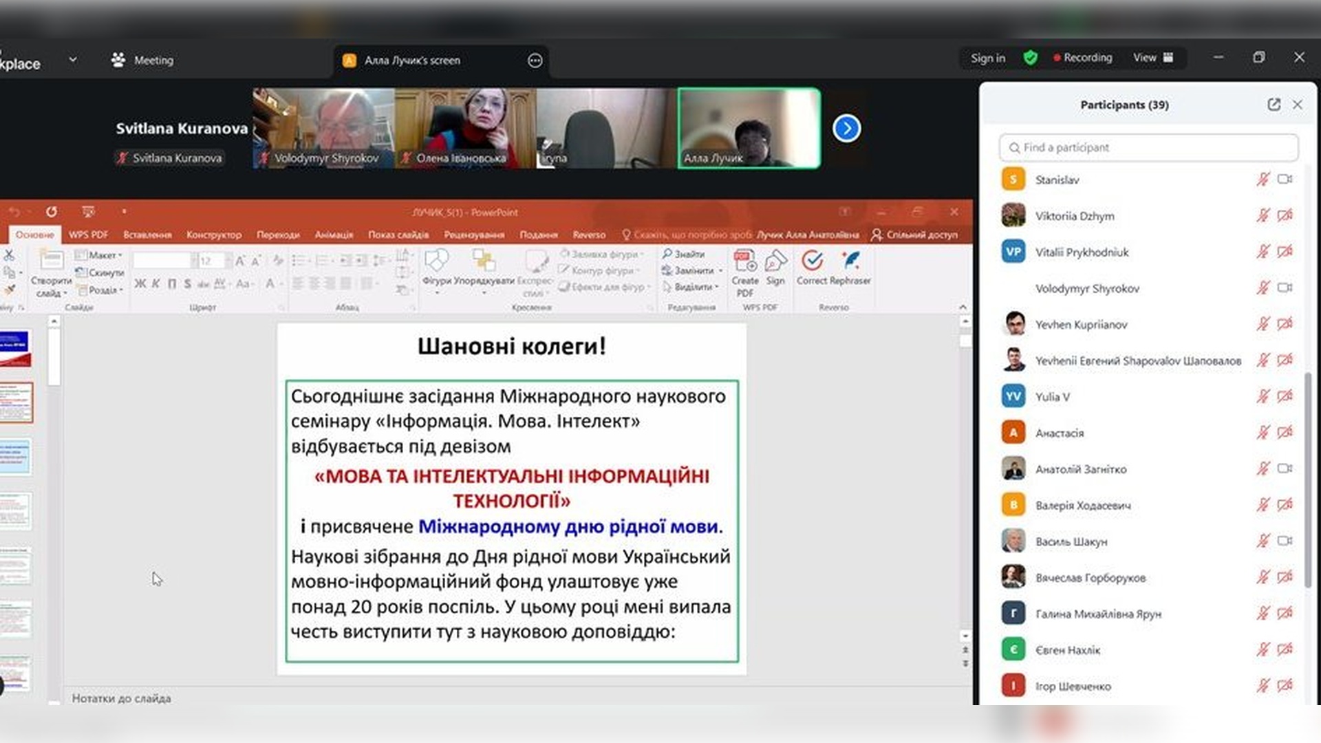Click the Create PDF icon
Screen dimensions: 1321x743
point(744,261)
